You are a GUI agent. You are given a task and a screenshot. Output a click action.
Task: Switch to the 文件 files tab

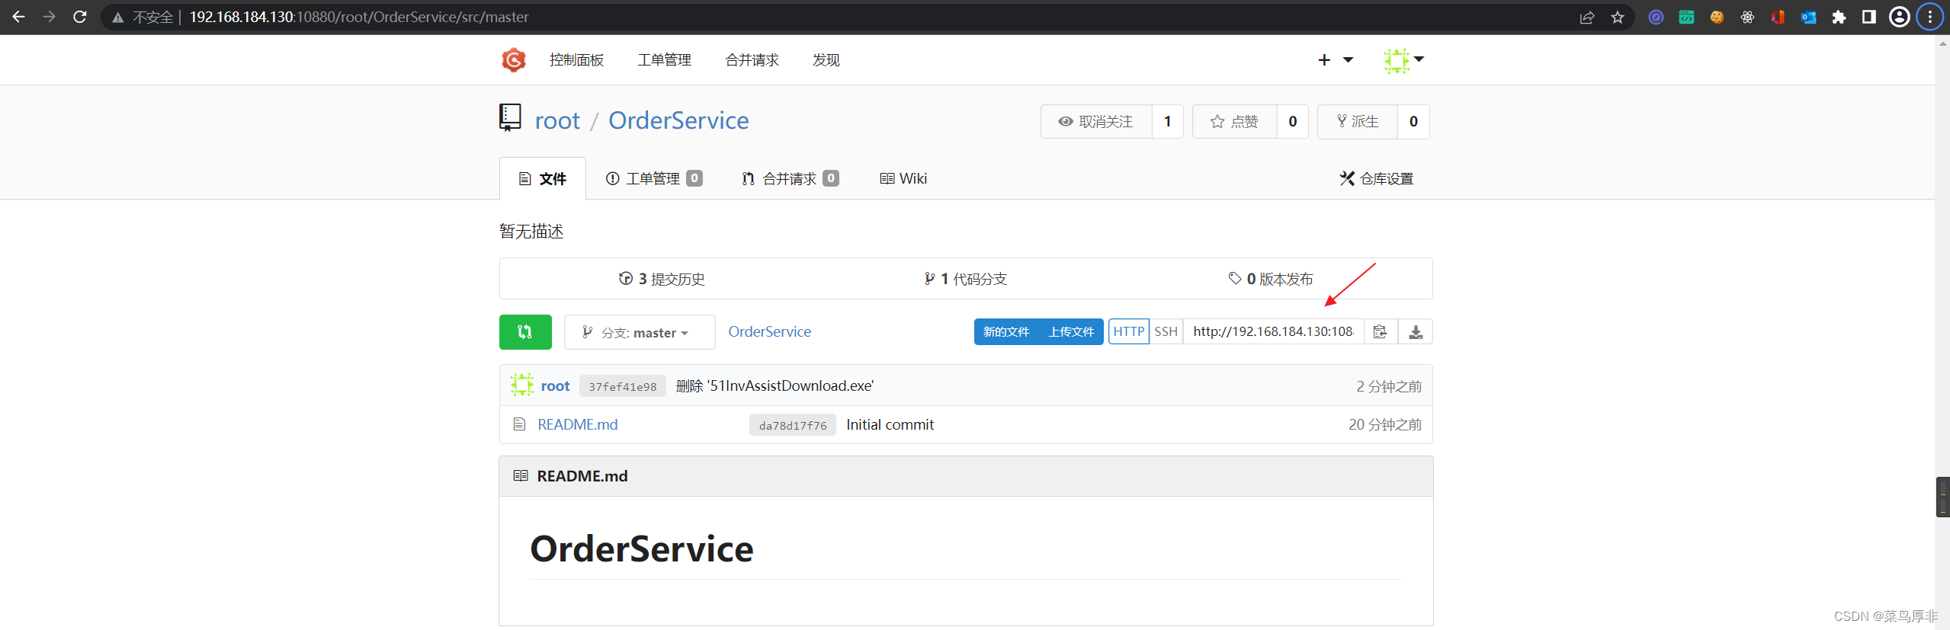543,179
